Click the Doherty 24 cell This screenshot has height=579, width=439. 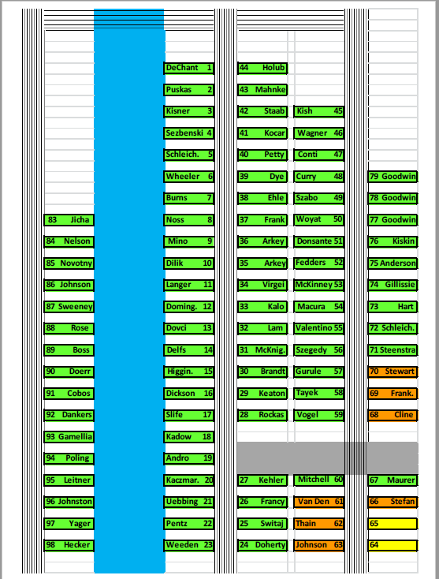tap(262, 545)
